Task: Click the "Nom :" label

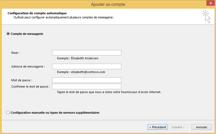Action: click(15, 53)
